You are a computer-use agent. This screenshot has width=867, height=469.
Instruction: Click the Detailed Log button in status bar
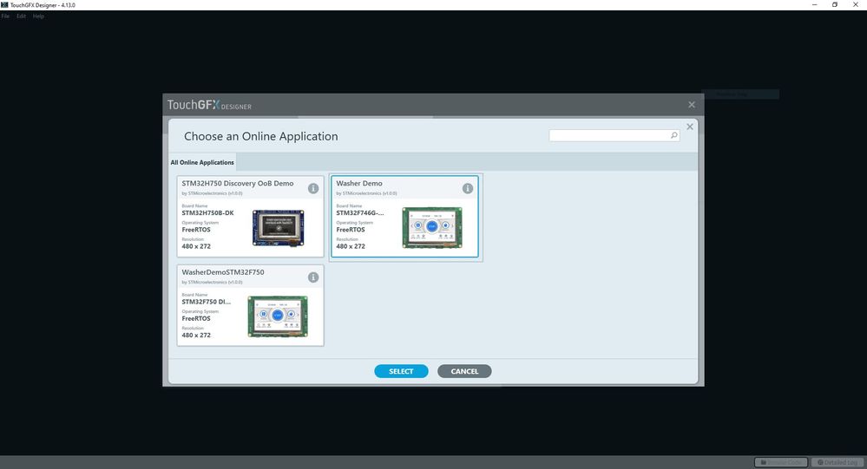837,462
